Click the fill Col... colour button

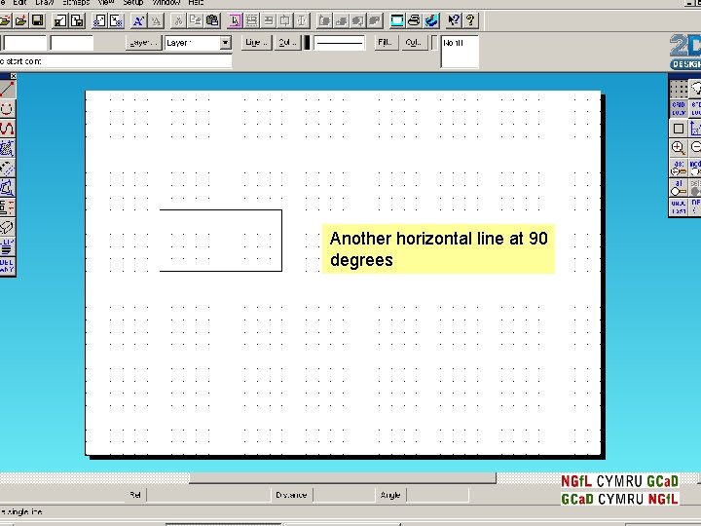pyautogui.click(x=415, y=43)
